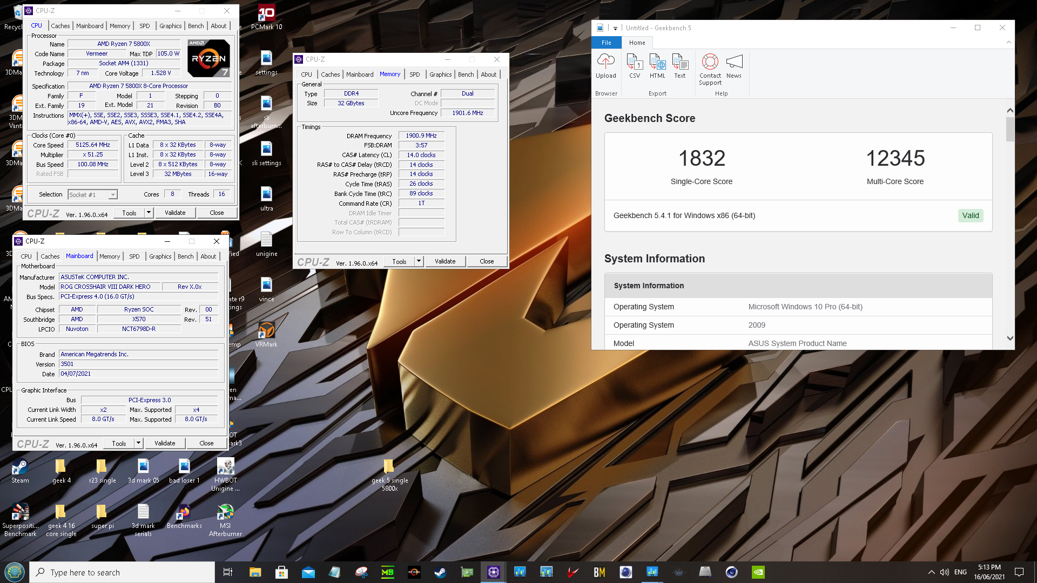1037x583 pixels.
Task: Expand Tools dropdown arrow in CPU-Z Memory window
Action: [419, 261]
